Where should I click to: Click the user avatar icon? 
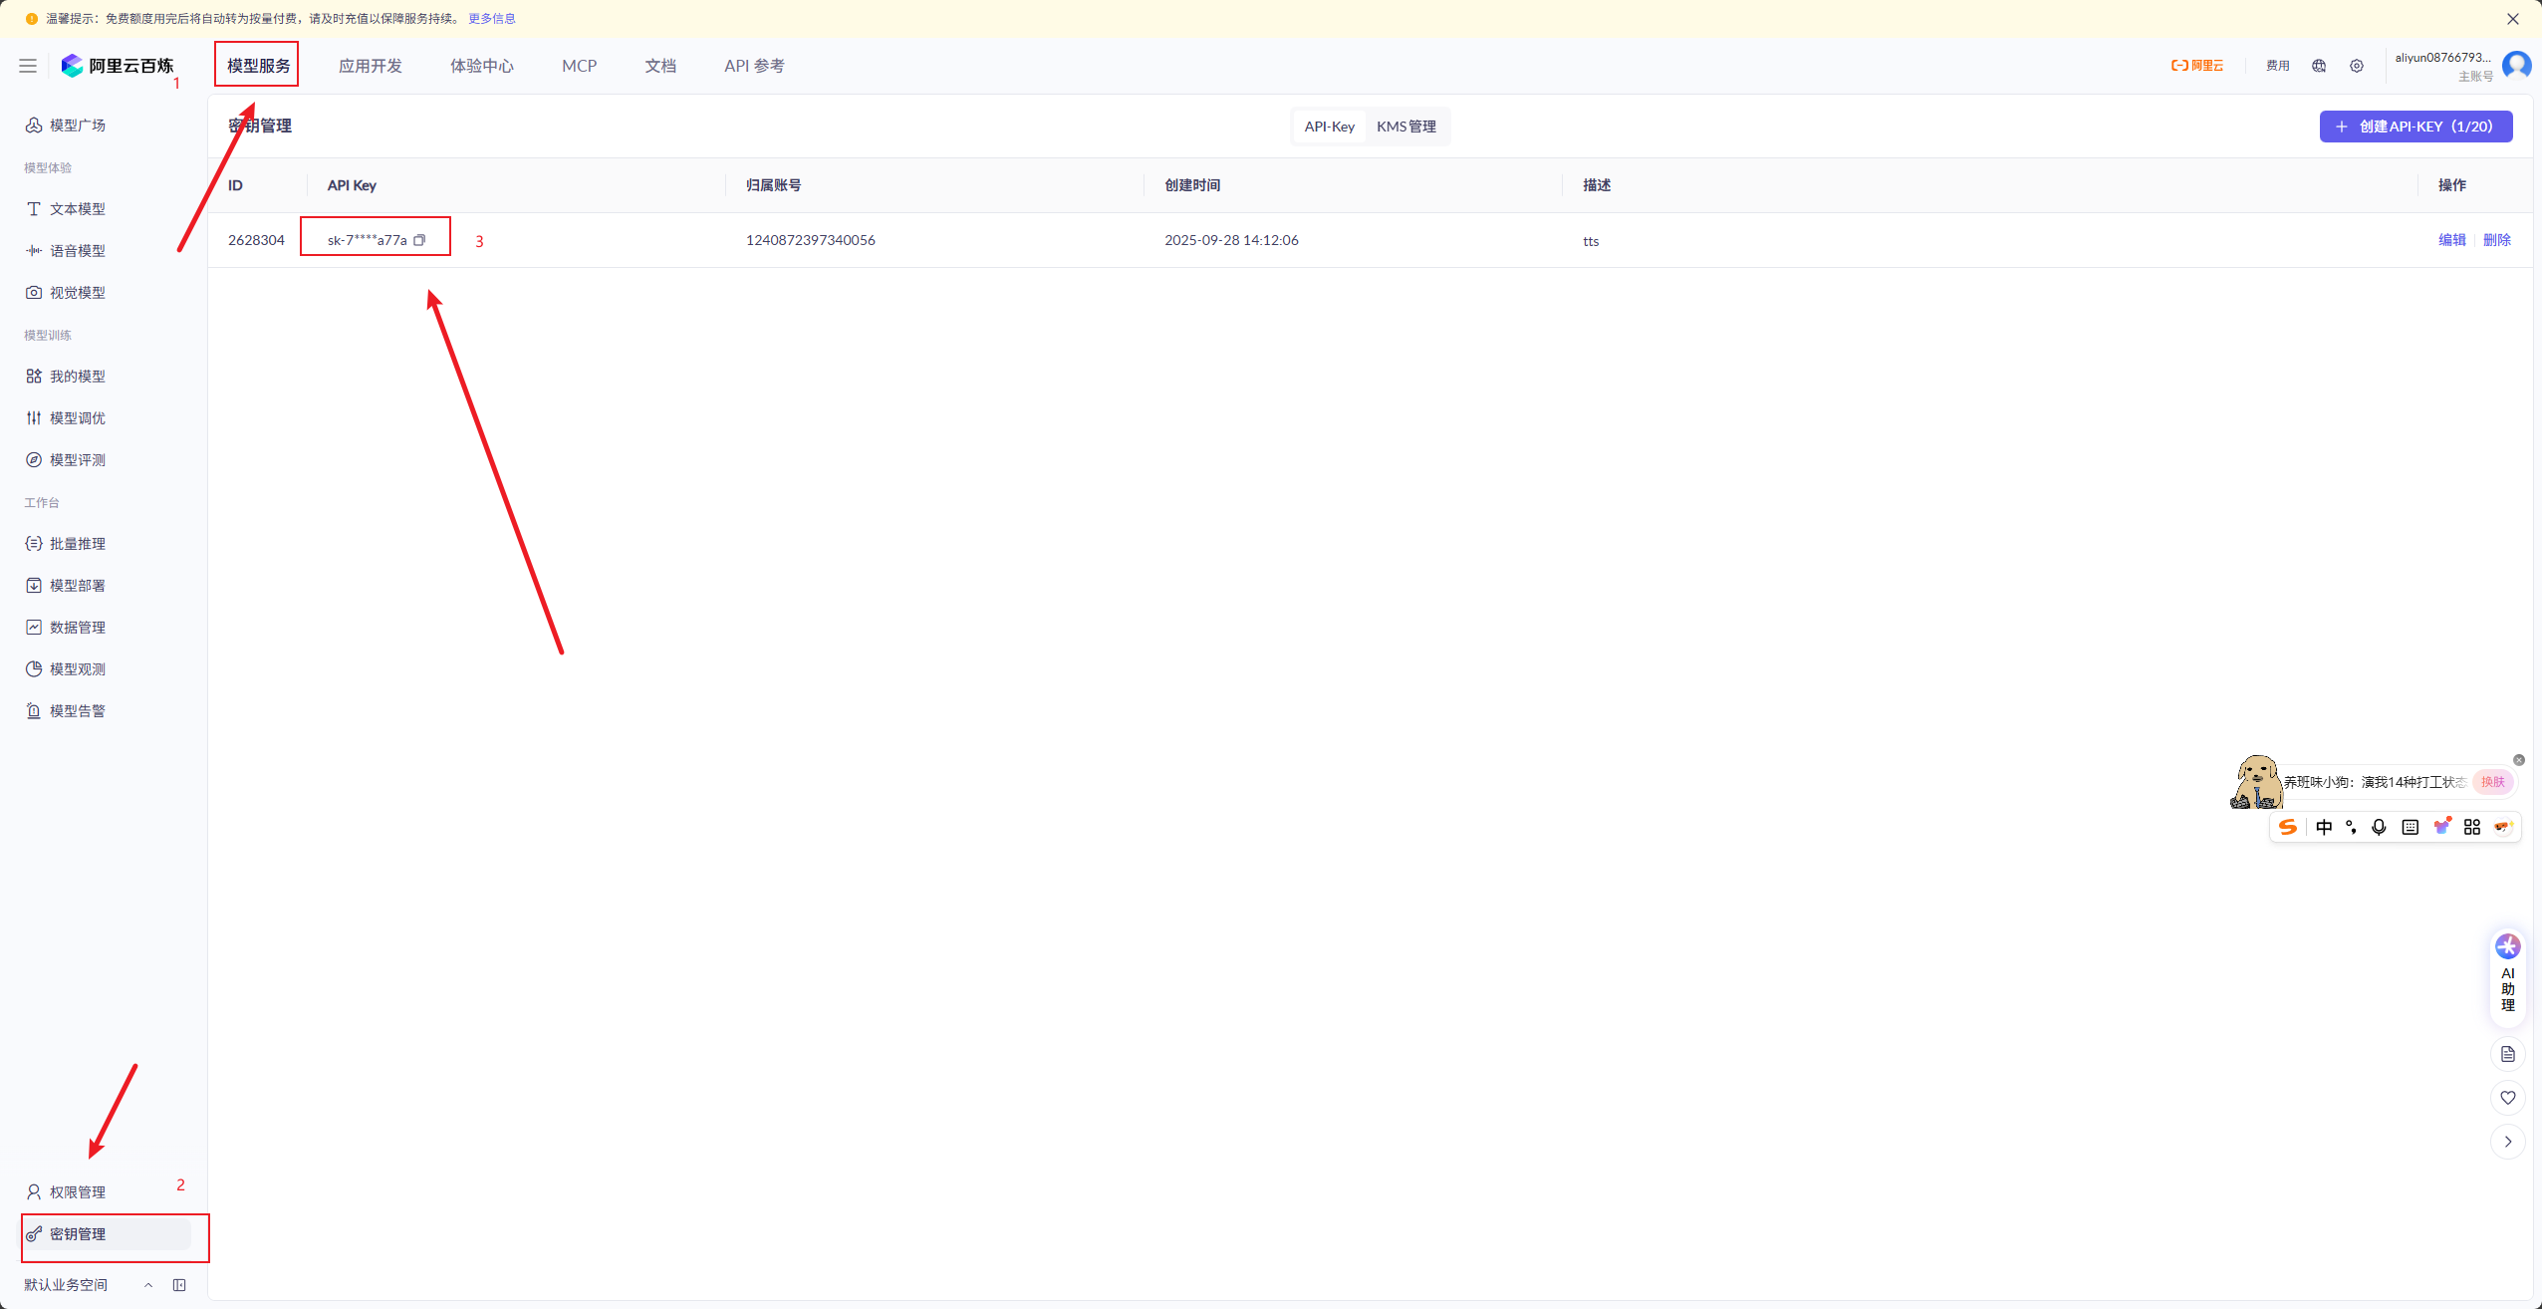pos(2516,66)
